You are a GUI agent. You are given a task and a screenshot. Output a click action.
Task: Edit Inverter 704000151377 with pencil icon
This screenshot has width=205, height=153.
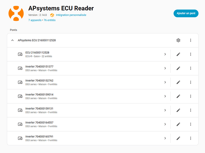click(x=178, y=68)
